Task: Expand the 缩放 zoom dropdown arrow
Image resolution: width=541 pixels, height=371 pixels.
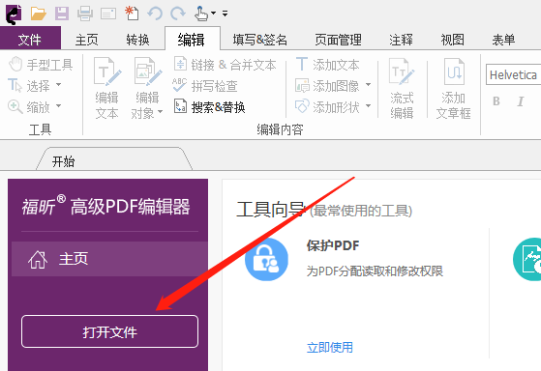Action: [x=58, y=105]
